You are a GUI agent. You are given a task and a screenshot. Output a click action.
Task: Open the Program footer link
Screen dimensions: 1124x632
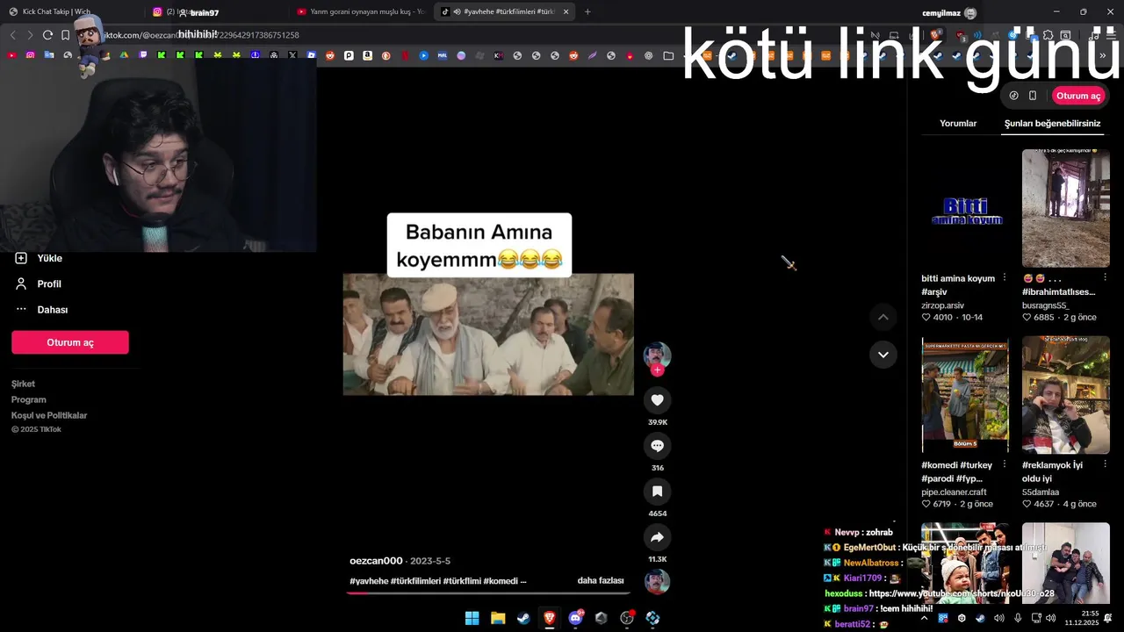[29, 399]
